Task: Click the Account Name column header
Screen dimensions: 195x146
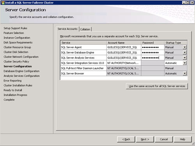Action: pyautogui.click(x=124, y=43)
